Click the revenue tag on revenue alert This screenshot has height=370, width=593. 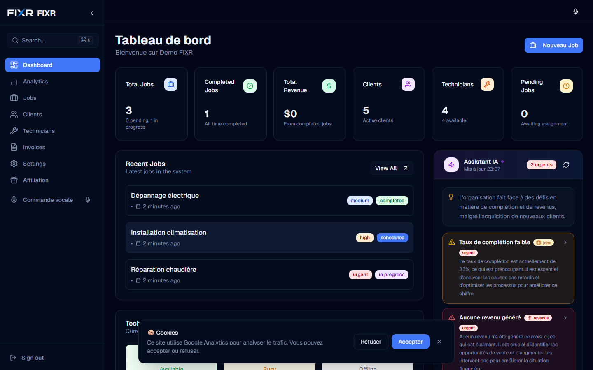[538, 318]
